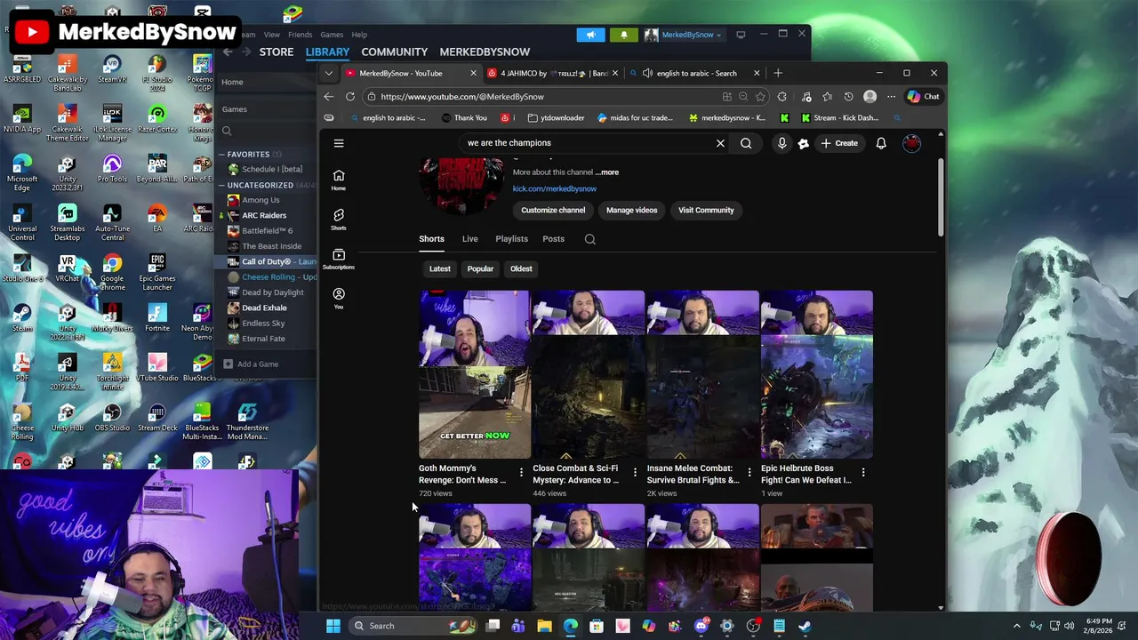
Task: Switch to the Posts channel tab
Action: [x=553, y=239]
